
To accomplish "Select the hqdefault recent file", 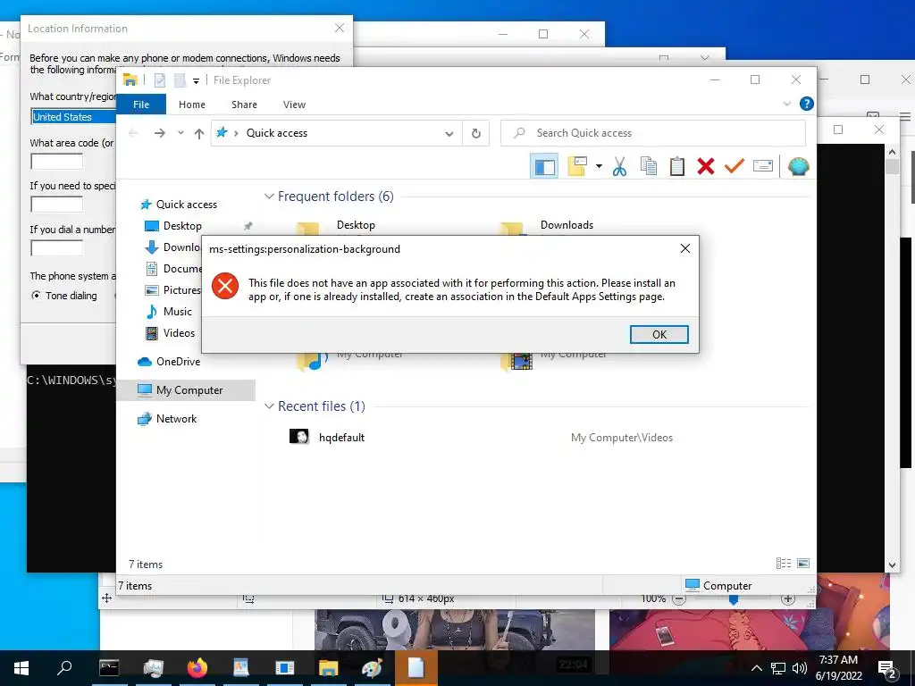I will [x=341, y=438].
